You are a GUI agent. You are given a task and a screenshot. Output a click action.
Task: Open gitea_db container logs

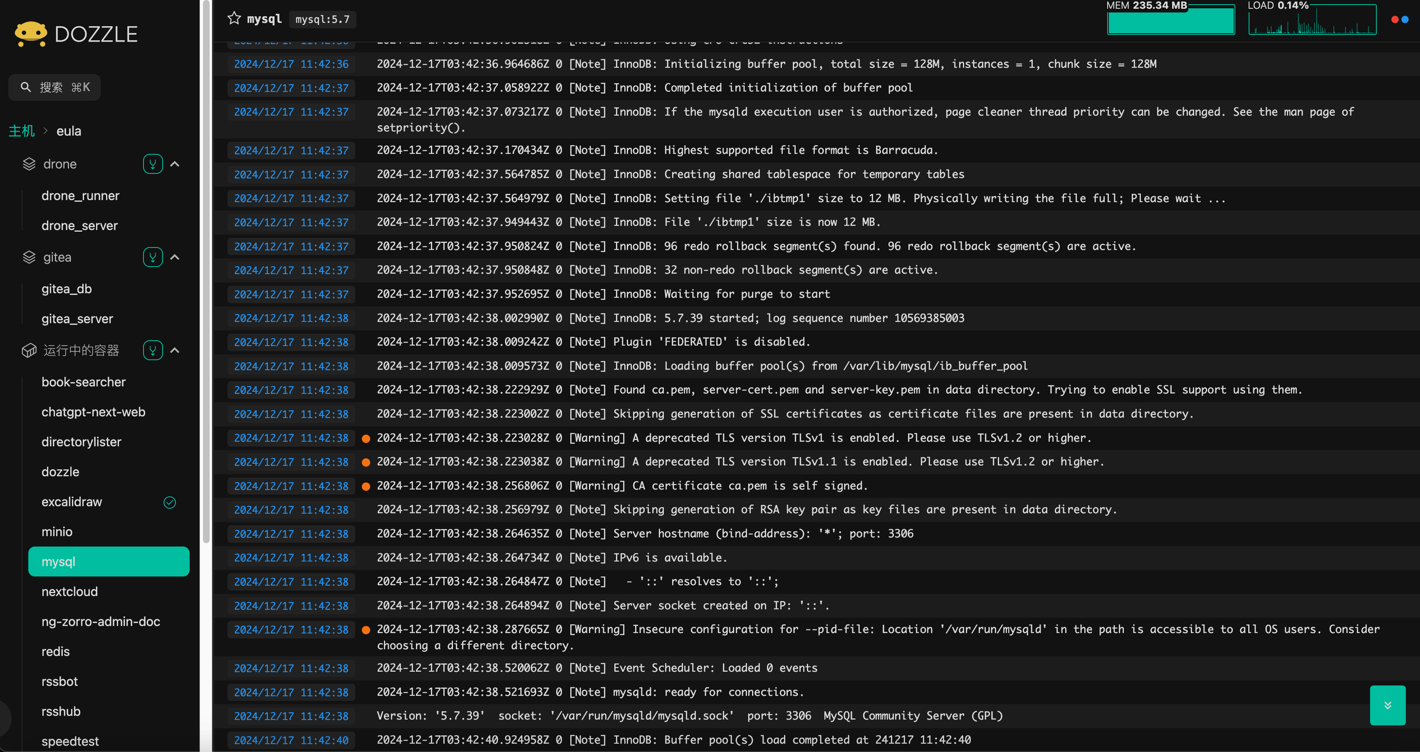pos(67,289)
